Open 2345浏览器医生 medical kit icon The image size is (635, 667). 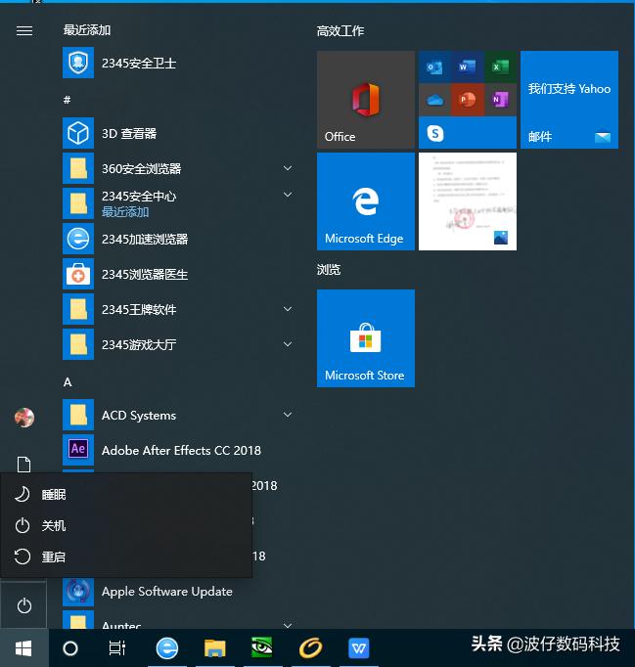tap(78, 274)
